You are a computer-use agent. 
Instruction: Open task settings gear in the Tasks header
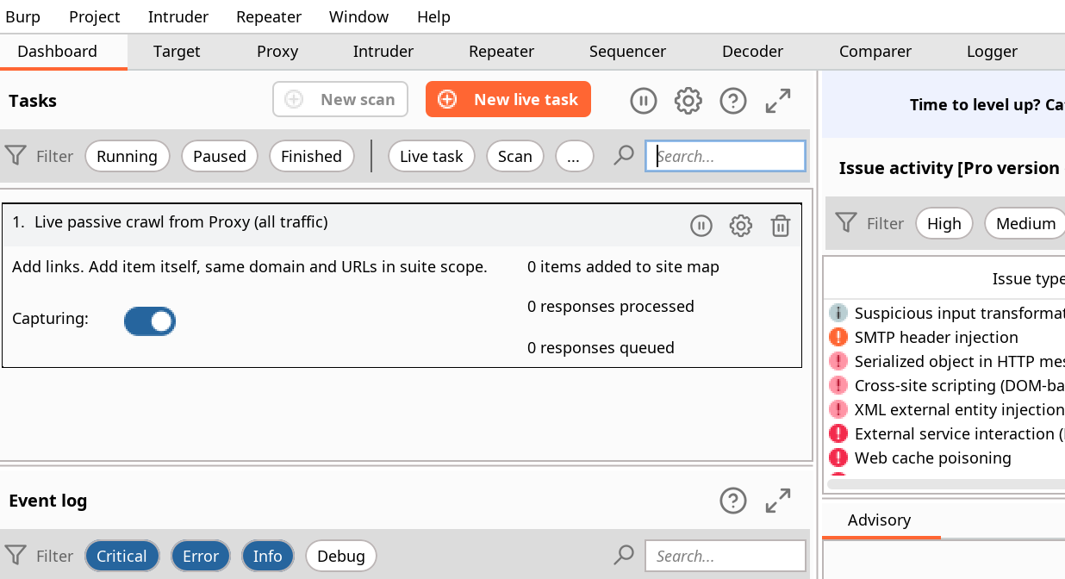pos(688,101)
